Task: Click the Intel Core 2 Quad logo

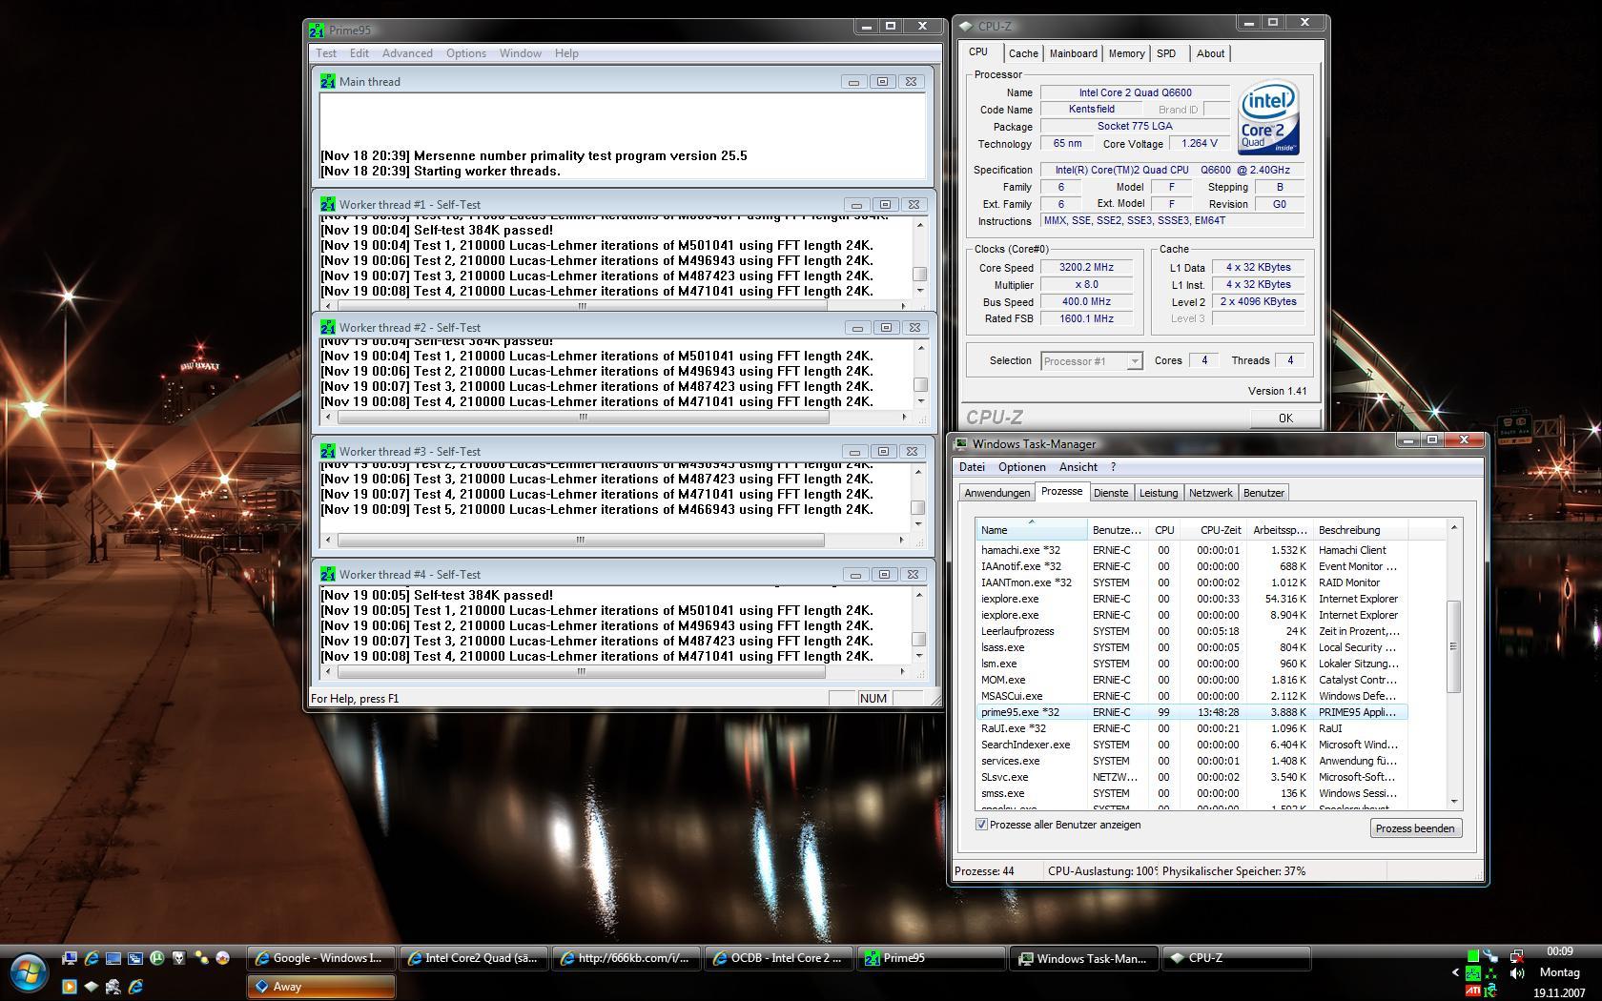Action: click(x=1268, y=118)
